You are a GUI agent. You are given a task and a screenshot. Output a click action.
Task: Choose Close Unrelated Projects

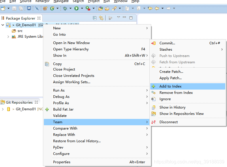point(97,76)
